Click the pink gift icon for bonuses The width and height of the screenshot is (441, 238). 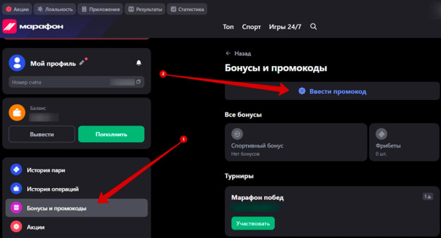(16, 207)
